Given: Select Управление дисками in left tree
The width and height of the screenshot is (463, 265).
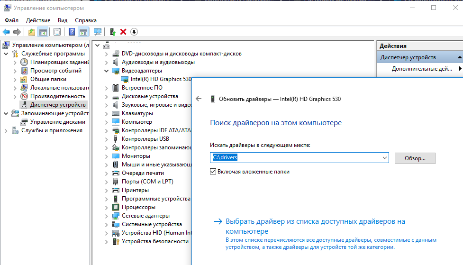Looking at the screenshot, I should click(58, 122).
